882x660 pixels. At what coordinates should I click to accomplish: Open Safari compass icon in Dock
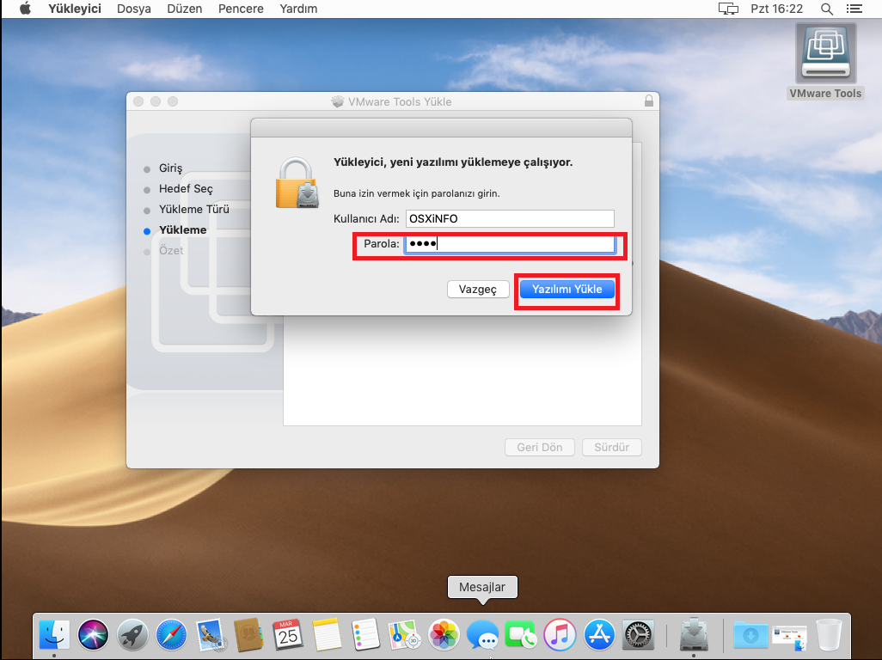pos(171,635)
